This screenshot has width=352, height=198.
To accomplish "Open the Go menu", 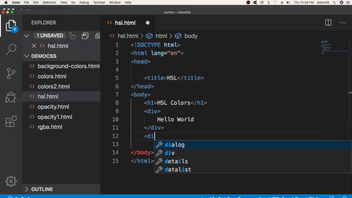I will pyautogui.click(x=73, y=2).
